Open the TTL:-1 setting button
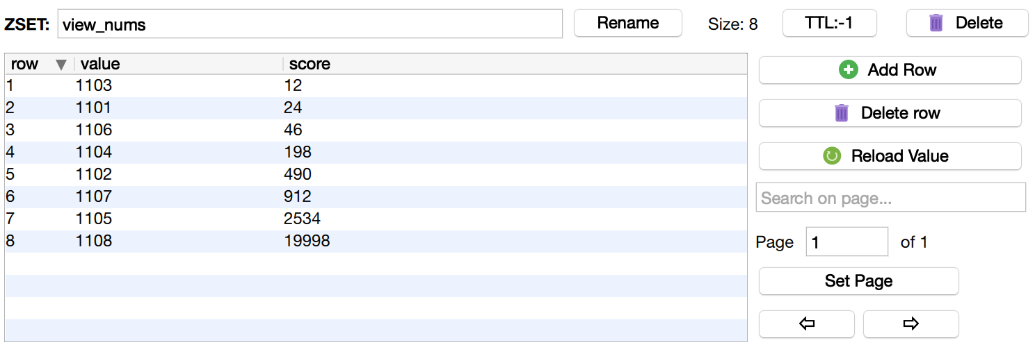 829,23
